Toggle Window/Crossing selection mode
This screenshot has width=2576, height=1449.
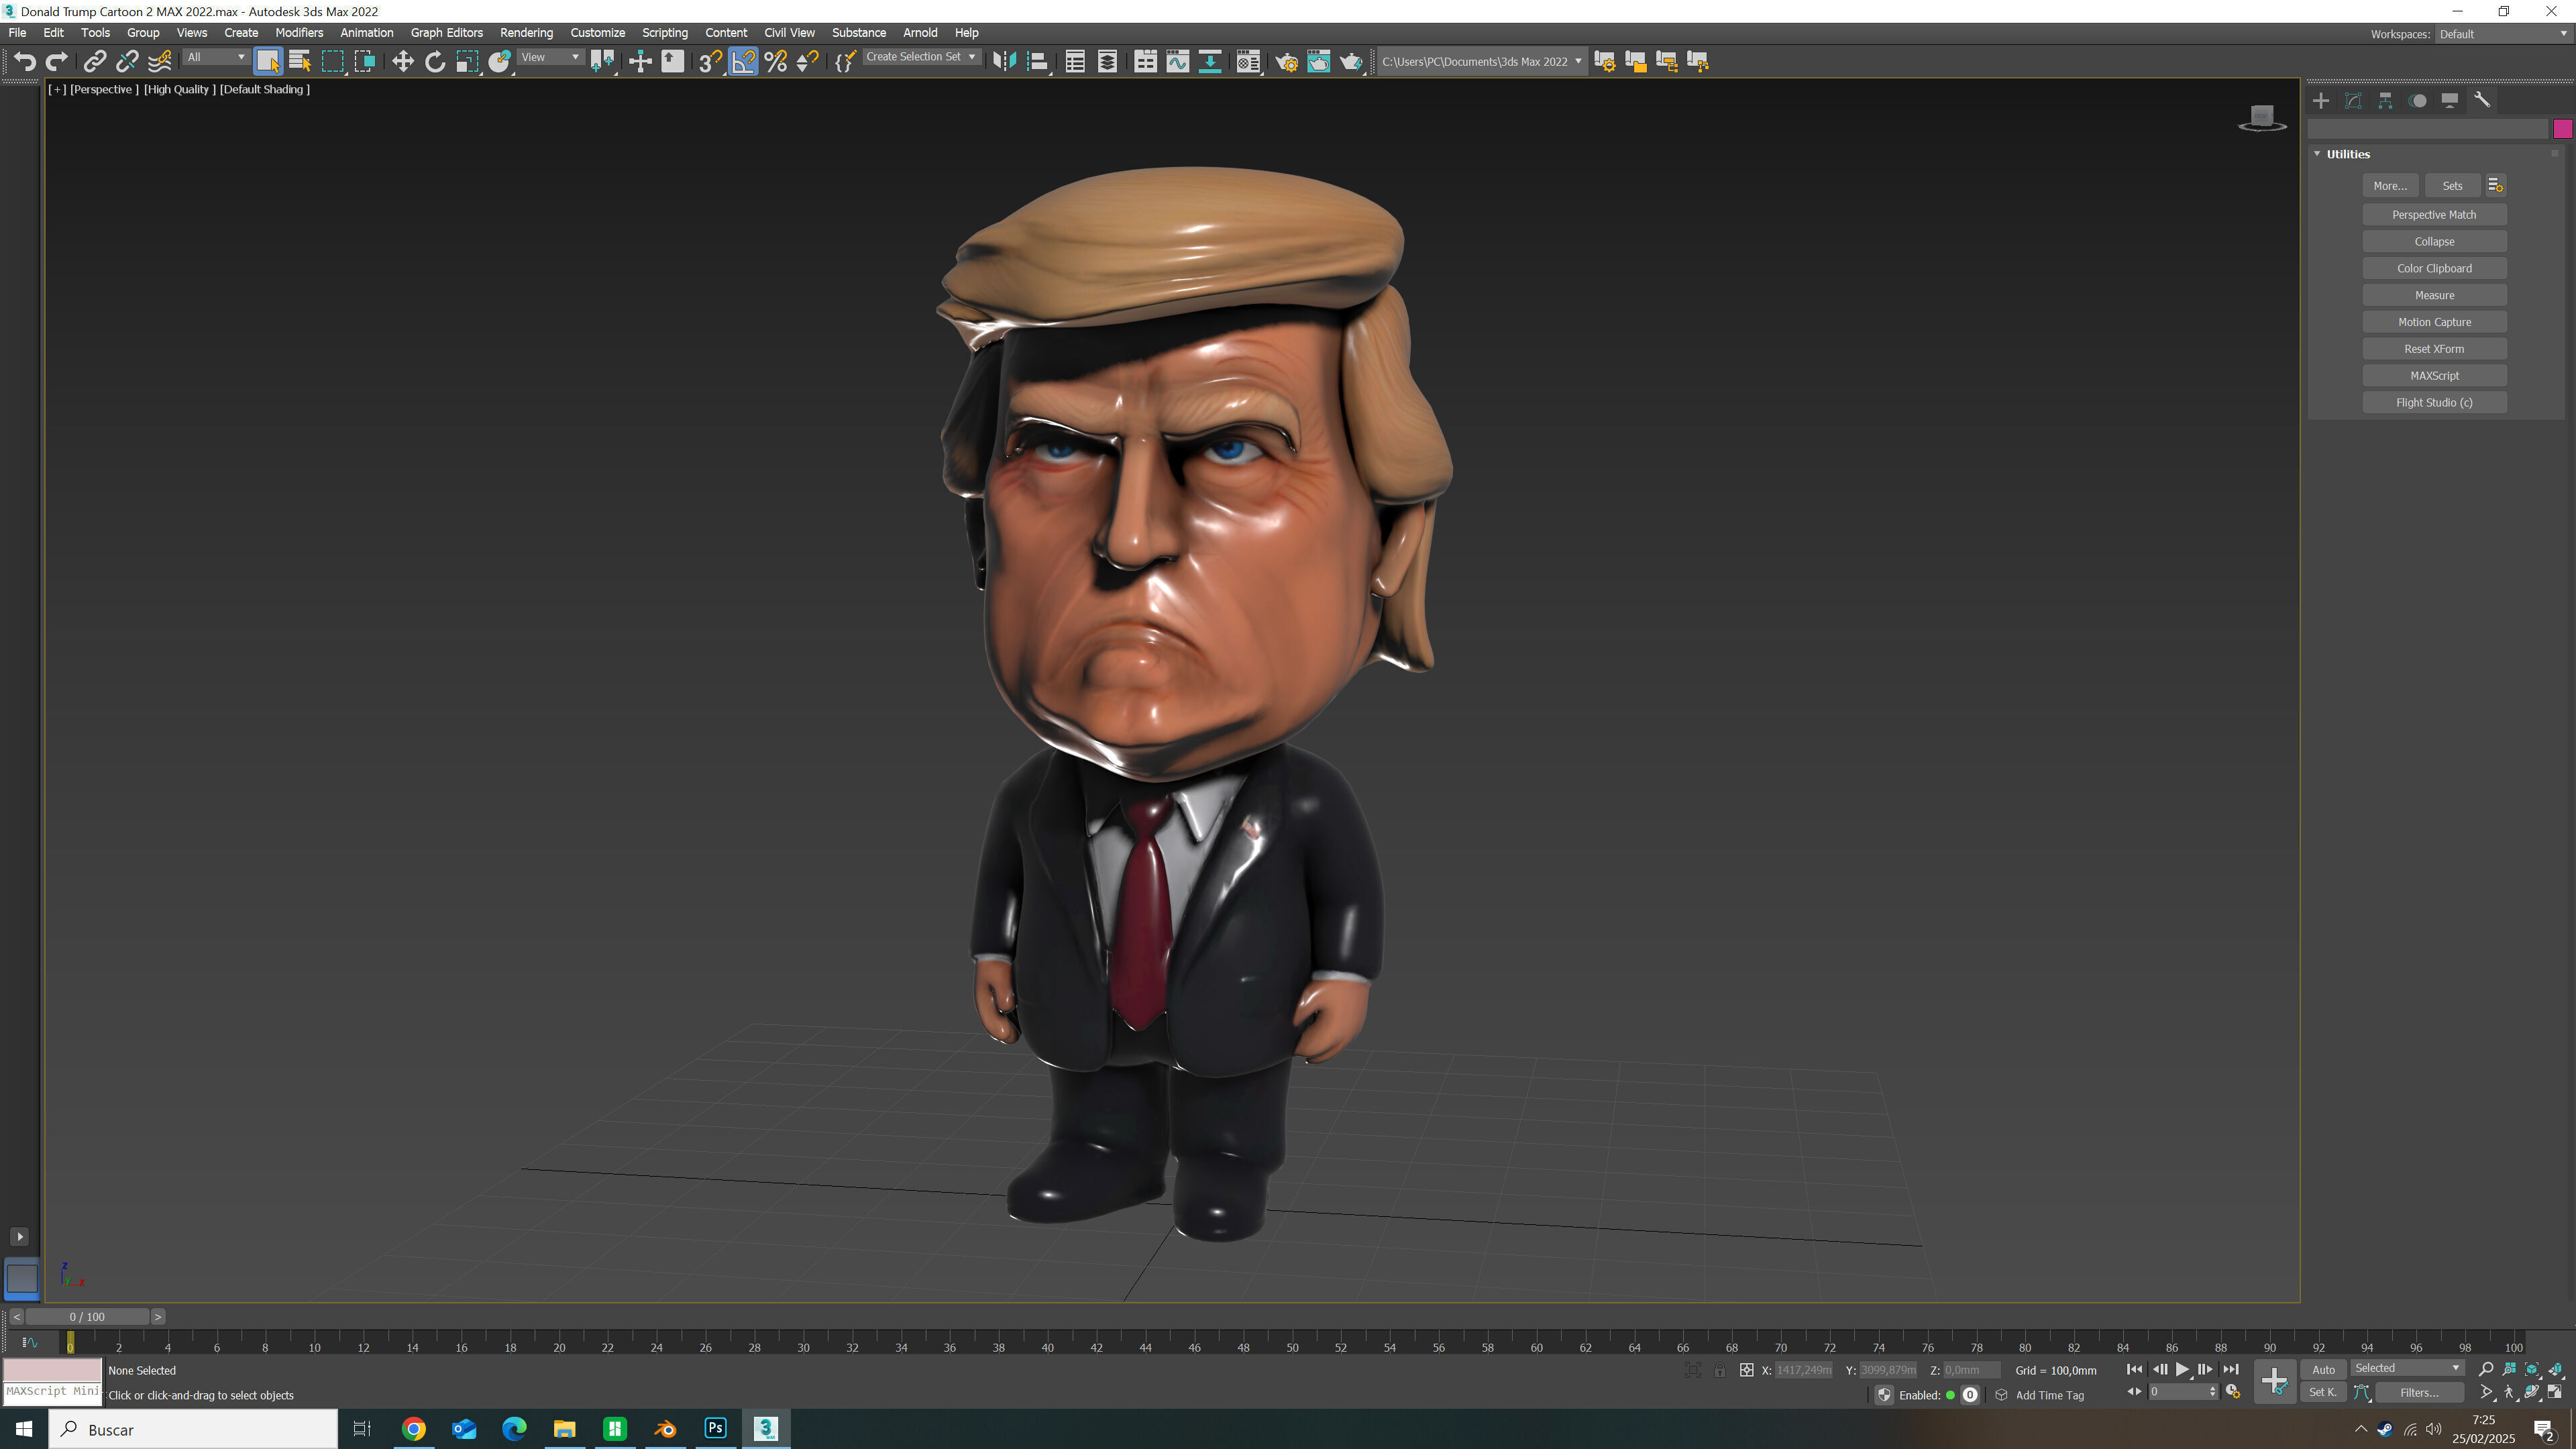[x=365, y=61]
